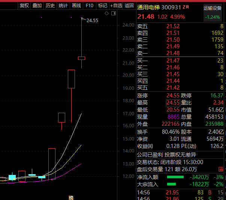
Task: Click the boxed 最高 value 24.55
Action: click(x=173, y=103)
